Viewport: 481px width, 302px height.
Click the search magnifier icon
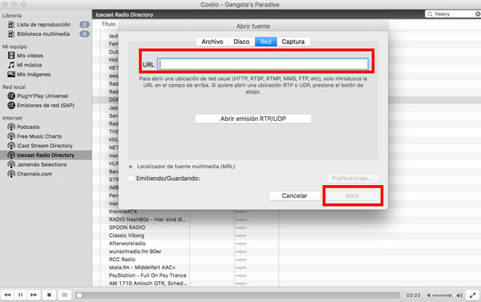click(x=430, y=14)
